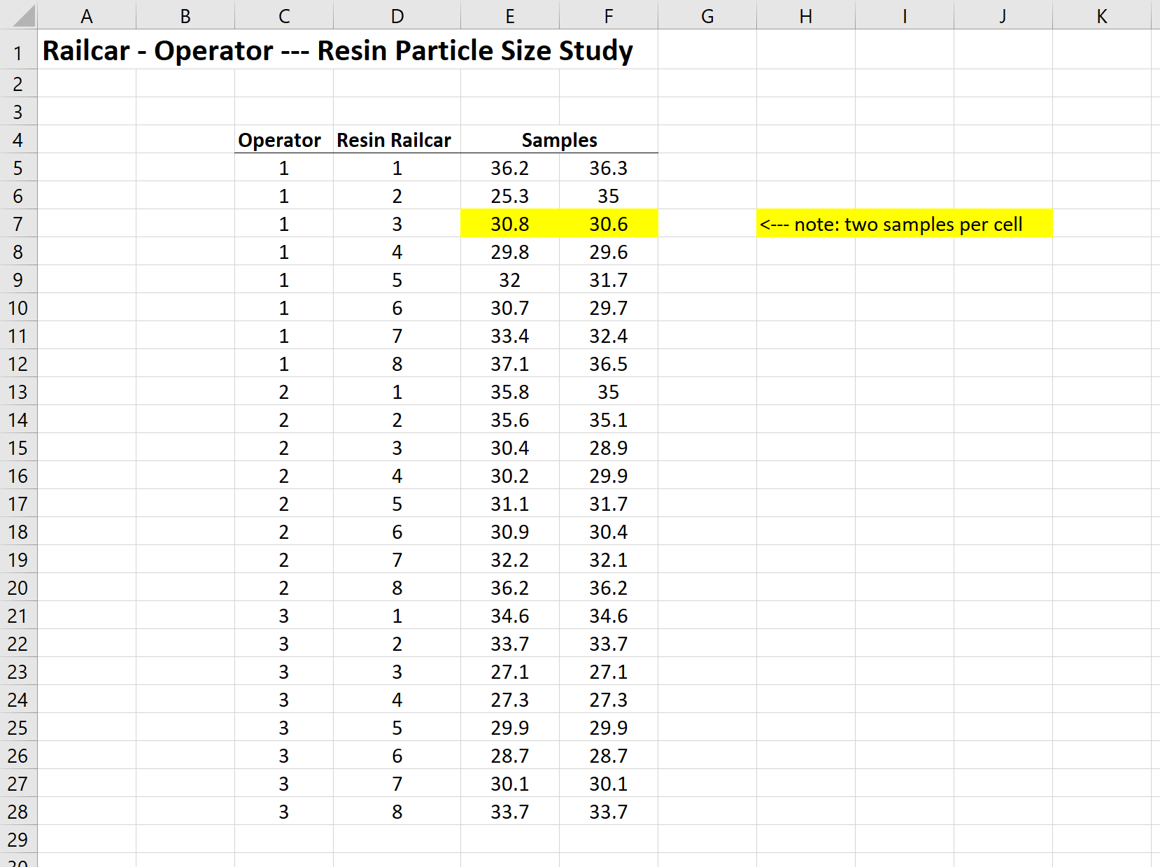Click the cell containing 33.4
Viewport: 1160px width, 867px height.
pyautogui.click(x=510, y=336)
